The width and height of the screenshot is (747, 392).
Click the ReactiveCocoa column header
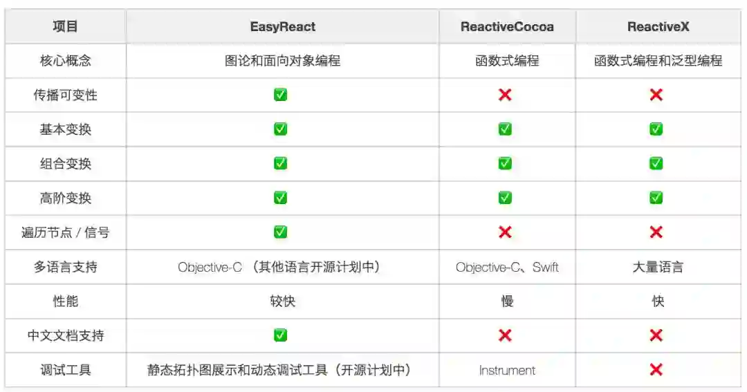click(x=507, y=27)
